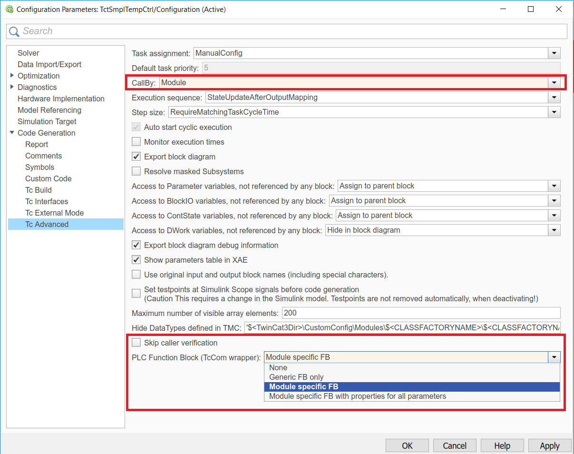574x454 pixels.
Task: Open Hardware Implementation page
Action: coord(61,99)
